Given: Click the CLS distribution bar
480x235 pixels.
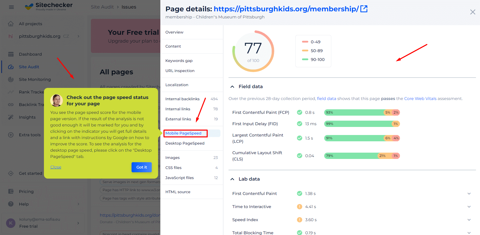Looking at the screenshot, I should pyautogui.click(x=362, y=156).
